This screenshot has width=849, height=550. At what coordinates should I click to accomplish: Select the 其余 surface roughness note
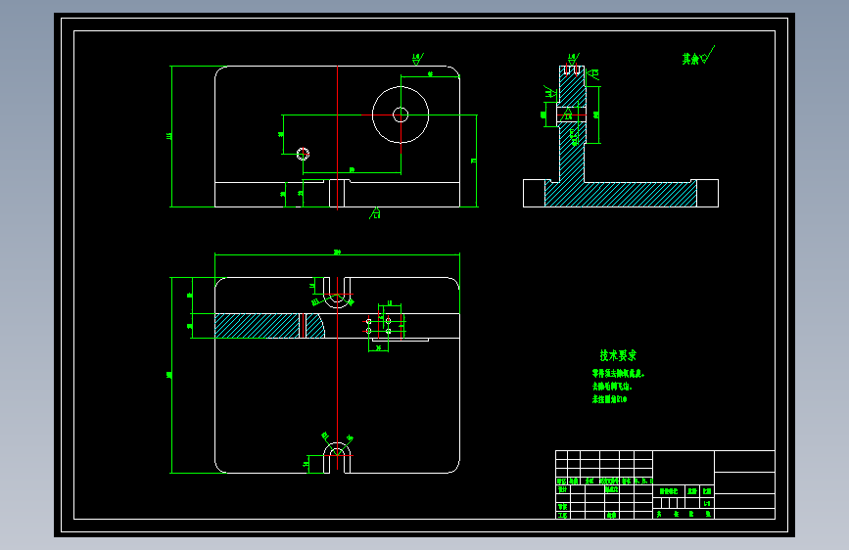[x=698, y=57]
